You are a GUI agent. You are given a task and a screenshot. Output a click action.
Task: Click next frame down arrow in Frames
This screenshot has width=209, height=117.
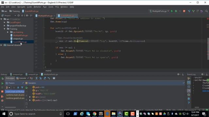[18, 87]
